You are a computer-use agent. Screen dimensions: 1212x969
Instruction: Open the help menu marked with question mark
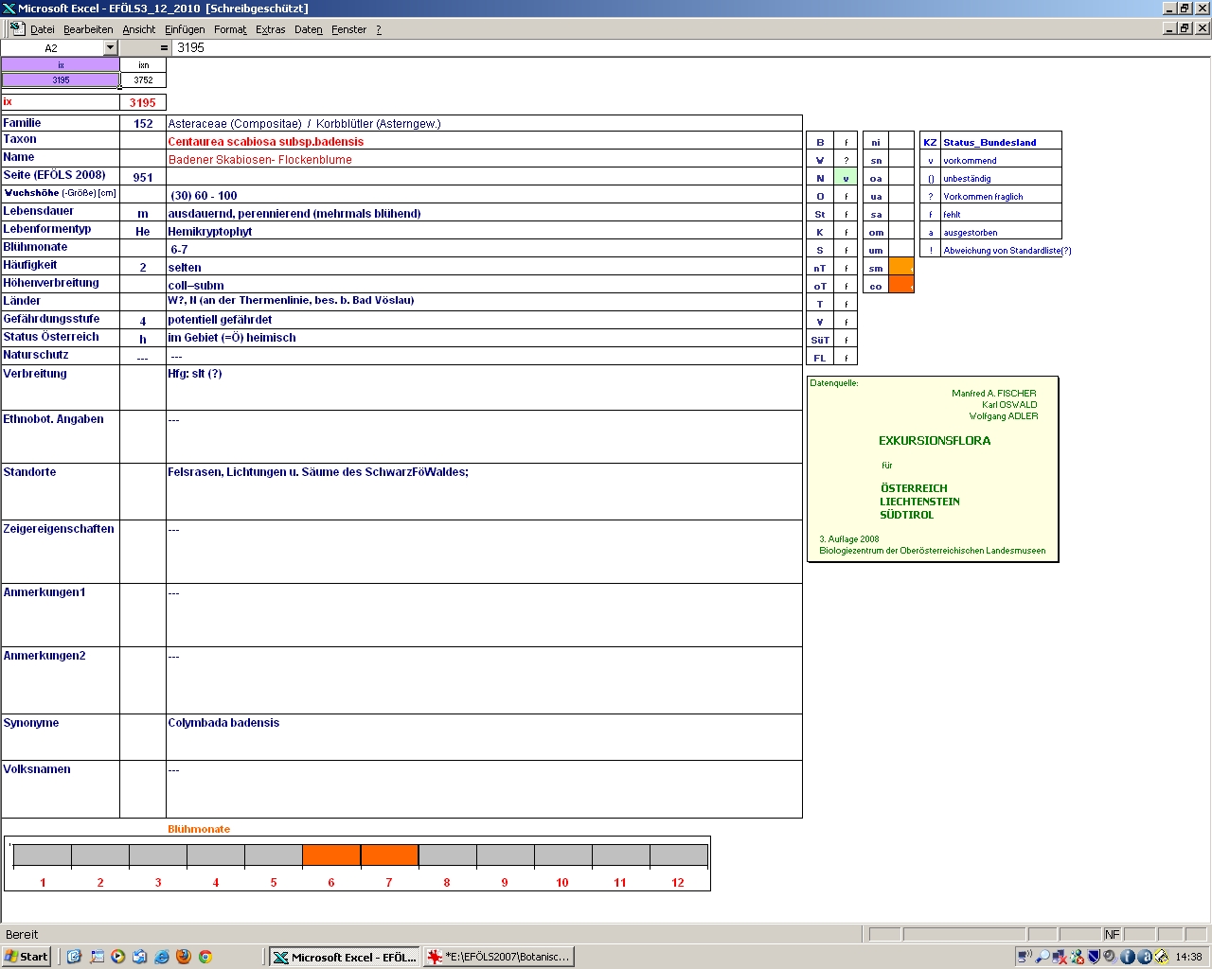pyautogui.click(x=379, y=29)
